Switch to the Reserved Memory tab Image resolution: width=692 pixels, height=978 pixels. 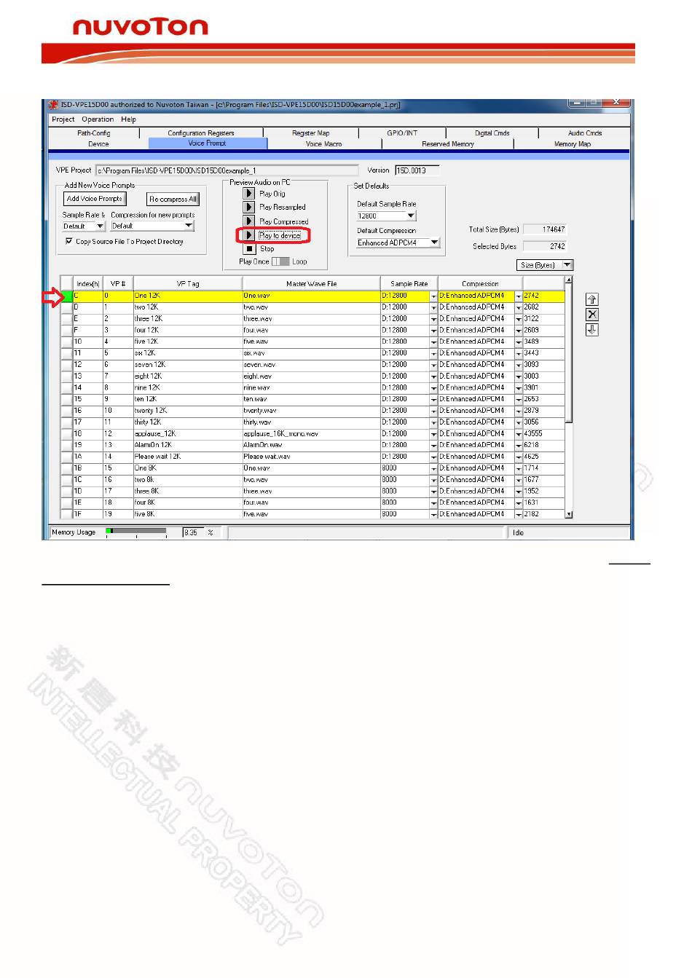tap(448, 144)
